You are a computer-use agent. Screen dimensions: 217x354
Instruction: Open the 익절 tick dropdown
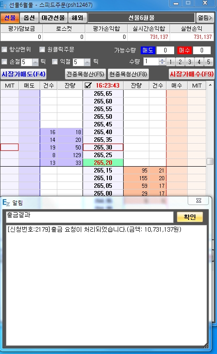[88, 62]
